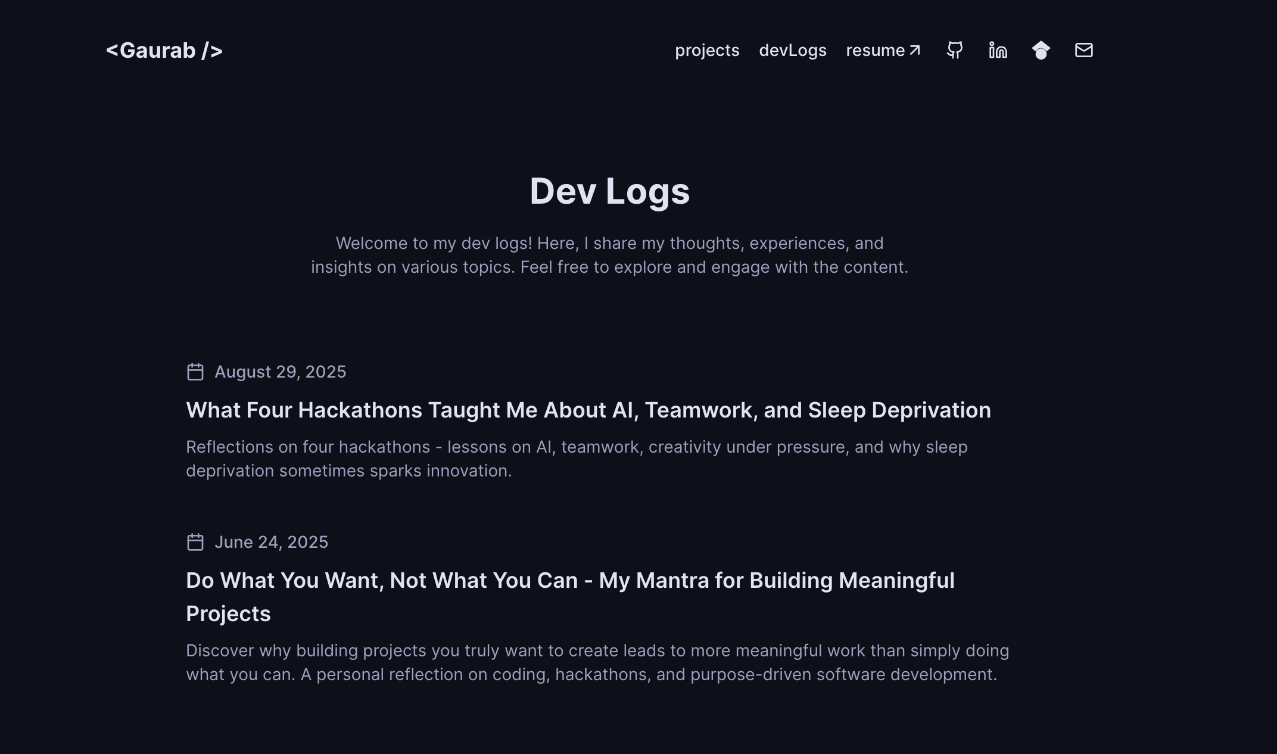Click the August 29, 2025 date text
Image resolution: width=1277 pixels, height=754 pixels.
(x=280, y=372)
